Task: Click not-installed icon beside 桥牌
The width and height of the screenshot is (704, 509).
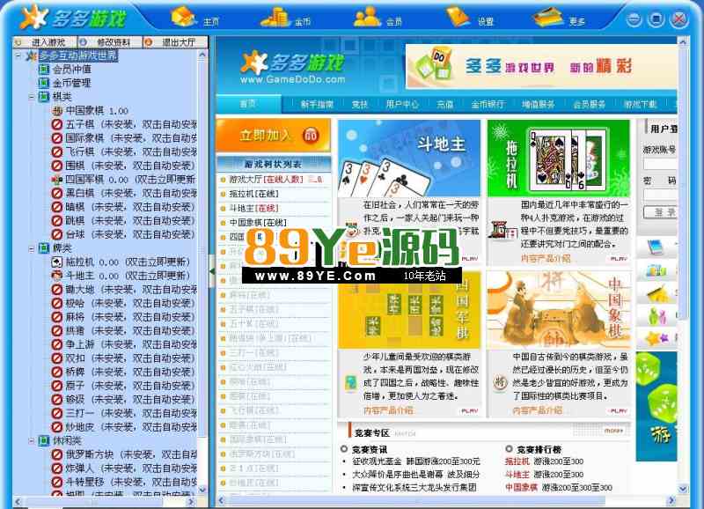Action: coord(57,372)
